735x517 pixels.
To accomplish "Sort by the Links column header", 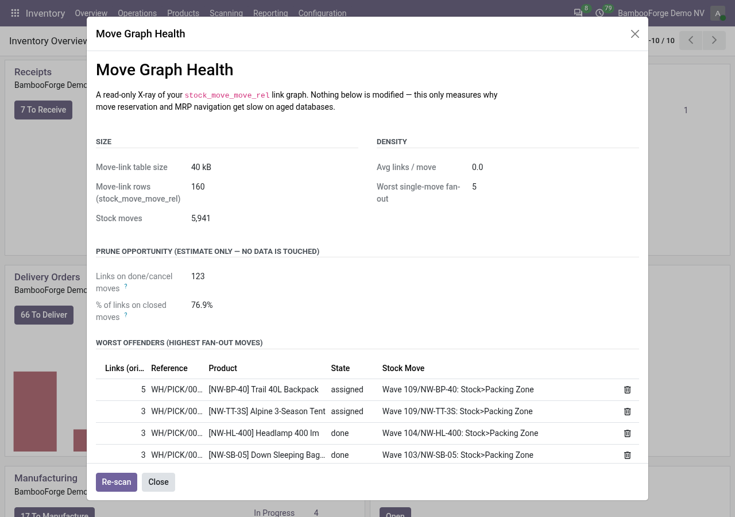I will pos(123,368).
